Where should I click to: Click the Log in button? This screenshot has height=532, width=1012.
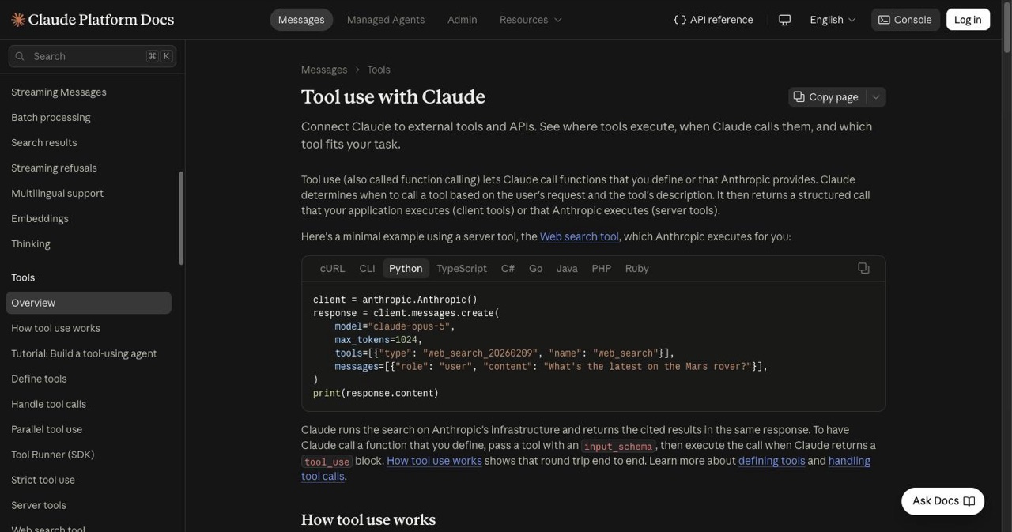point(968,20)
